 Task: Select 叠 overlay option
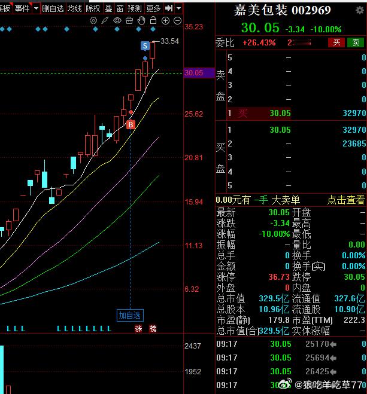(x=108, y=8)
